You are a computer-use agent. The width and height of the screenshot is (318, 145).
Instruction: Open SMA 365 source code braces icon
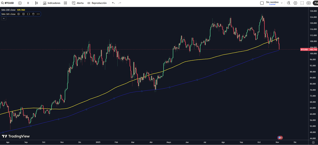pyautogui.click(x=28, y=14)
